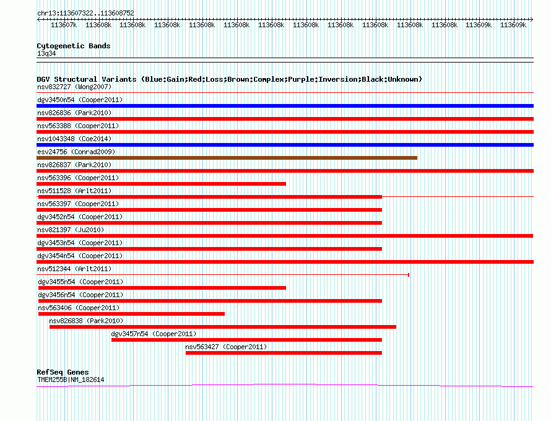Click the magenta TMEM255B gene track line
551x421 pixels.
(x=285, y=386)
